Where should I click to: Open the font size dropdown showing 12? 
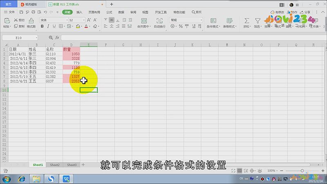click(84, 20)
